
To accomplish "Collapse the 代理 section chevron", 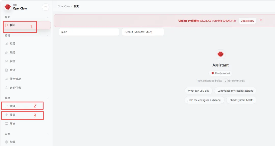I will click(48, 98).
